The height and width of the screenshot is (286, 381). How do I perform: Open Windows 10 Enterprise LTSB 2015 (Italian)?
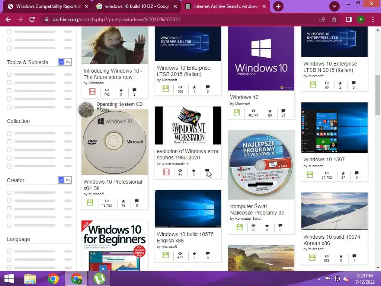(183, 71)
